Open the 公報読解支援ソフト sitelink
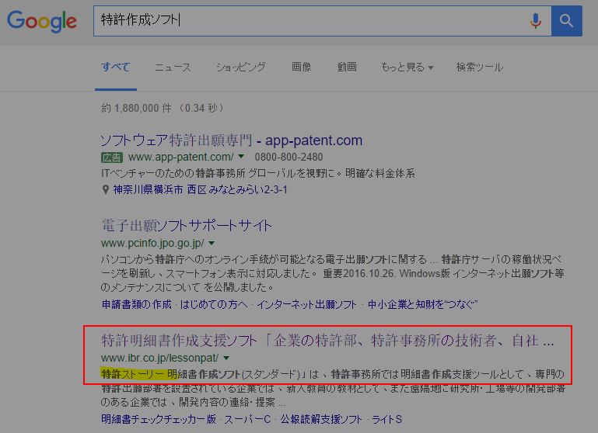 (321, 419)
